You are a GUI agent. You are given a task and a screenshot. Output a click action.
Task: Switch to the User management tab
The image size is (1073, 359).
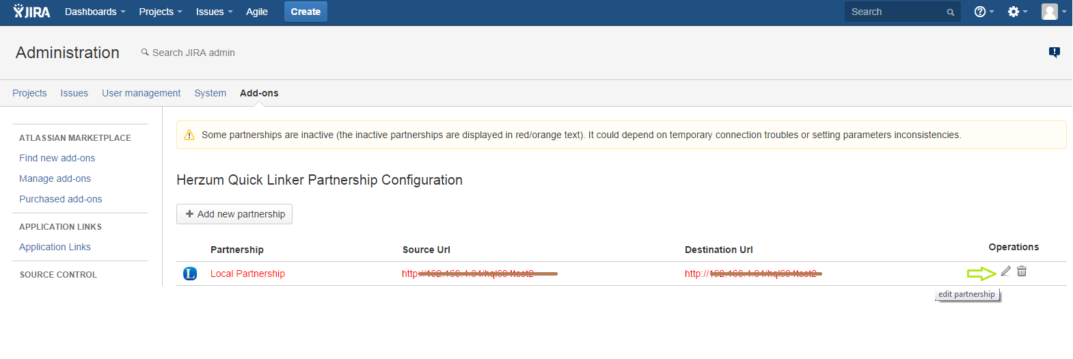pyautogui.click(x=141, y=93)
